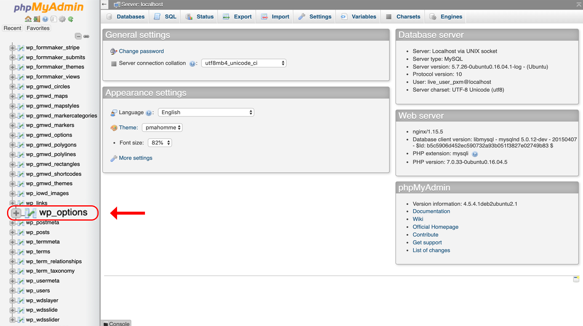Click help icon beside PHP extension mysqli
583x326 pixels.
pos(475,154)
